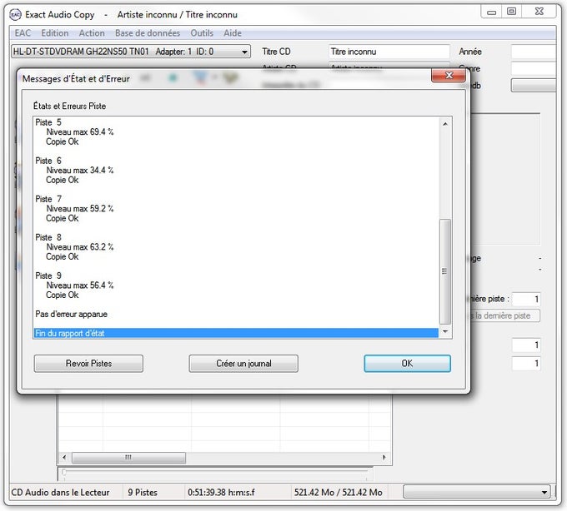Select the 'Niveau max 63.2 %' line

pos(80,247)
